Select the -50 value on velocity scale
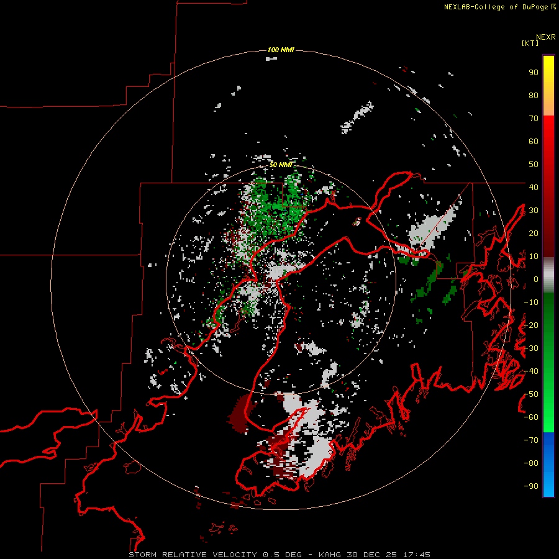Viewport: 559px width, 559px height. 531,394
